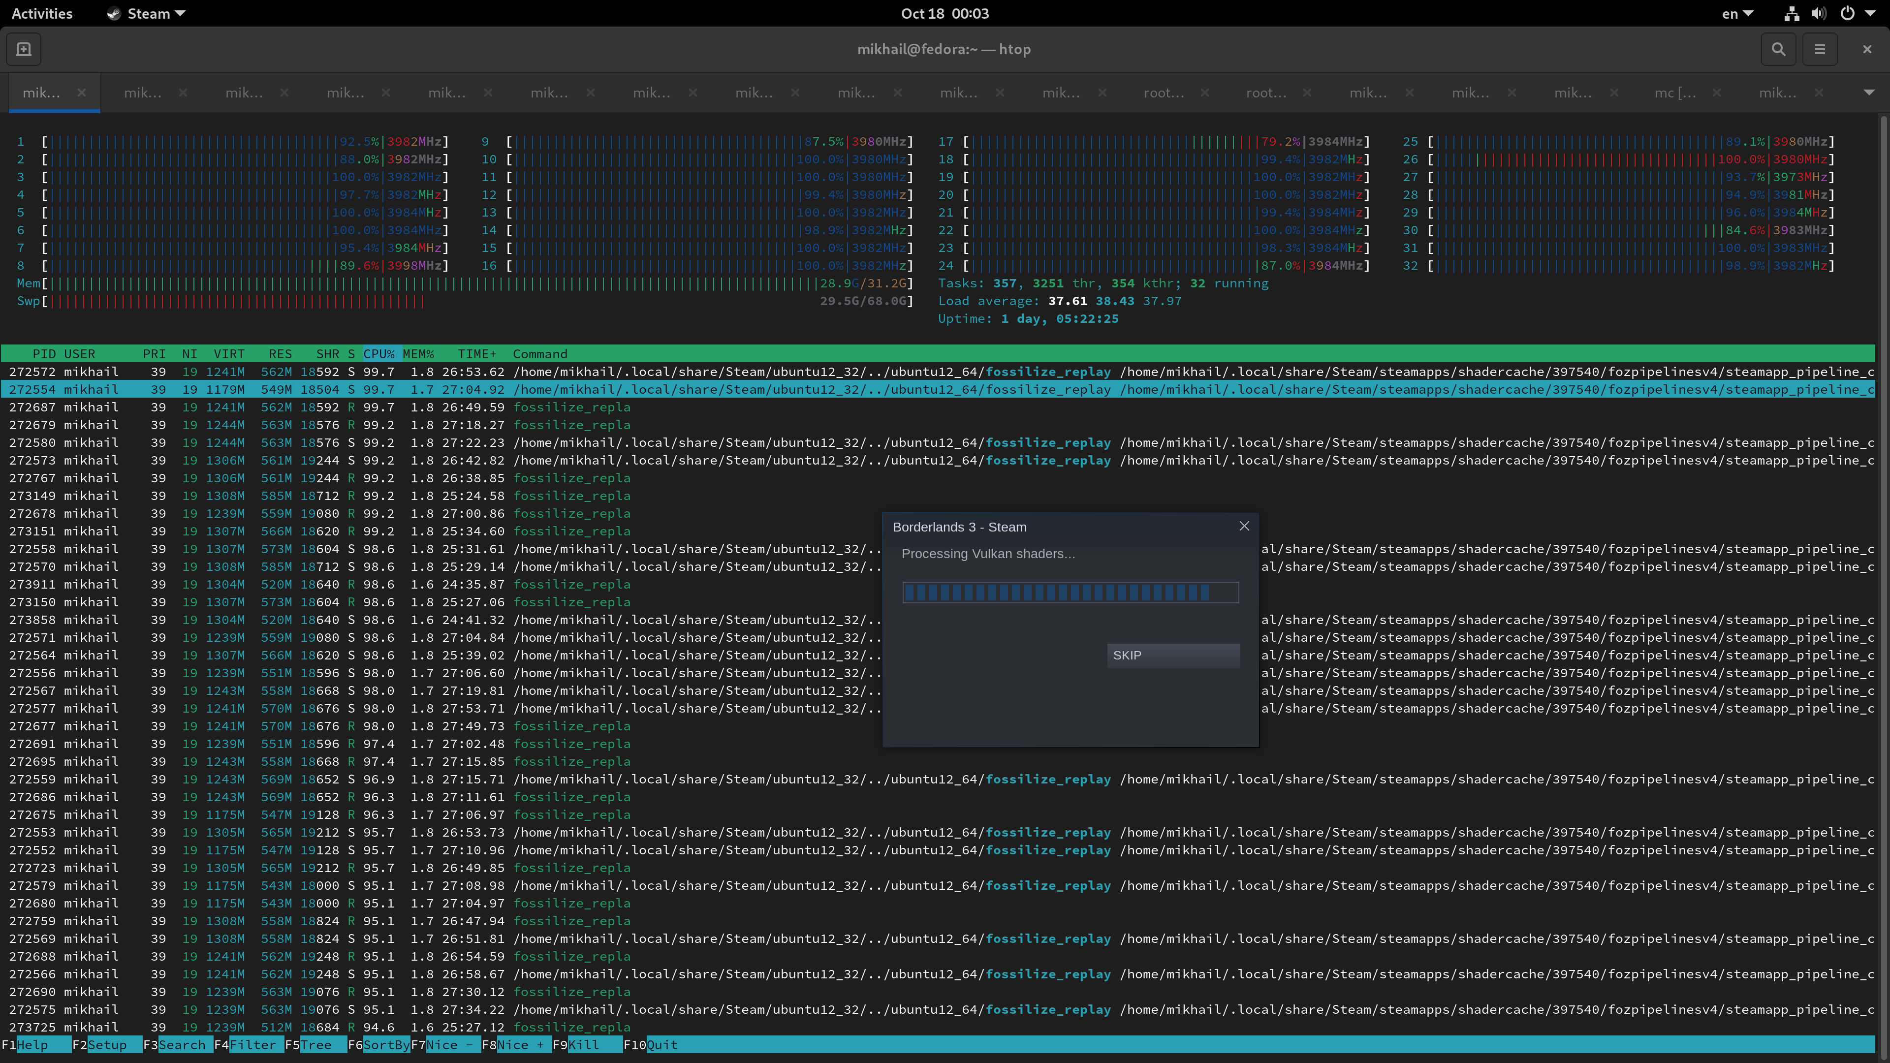Click the wired network status icon
This screenshot has width=1890, height=1063.
pyautogui.click(x=1792, y=13)
